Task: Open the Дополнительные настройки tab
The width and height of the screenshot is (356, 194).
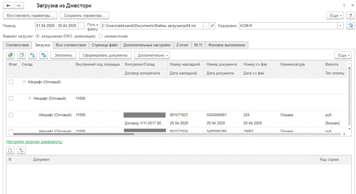Action: pos(147,45)
